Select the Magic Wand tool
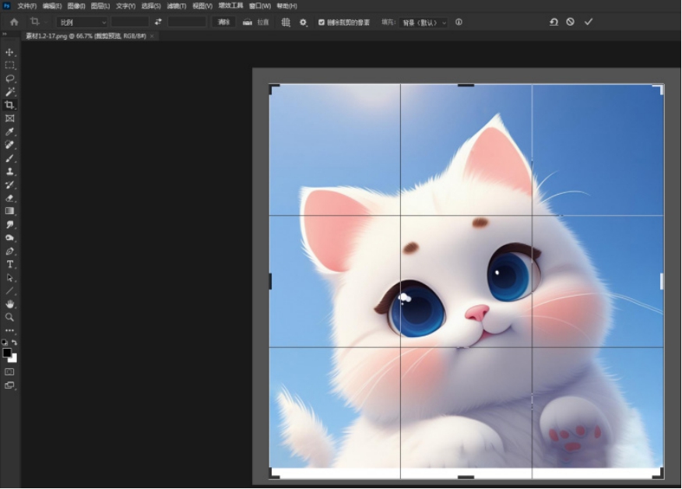682x489 pixels. click(x=10, y=92)
